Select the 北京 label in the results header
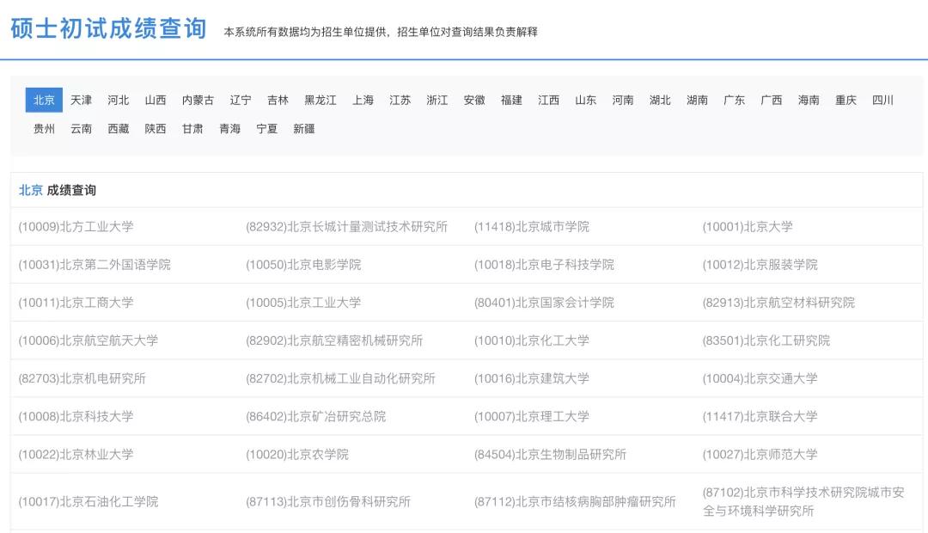The height and width of the screenshot is (533, 928). click(30, 190)
